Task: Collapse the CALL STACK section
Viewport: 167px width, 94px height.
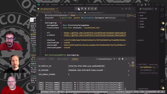Action: [x=142, y=64]
